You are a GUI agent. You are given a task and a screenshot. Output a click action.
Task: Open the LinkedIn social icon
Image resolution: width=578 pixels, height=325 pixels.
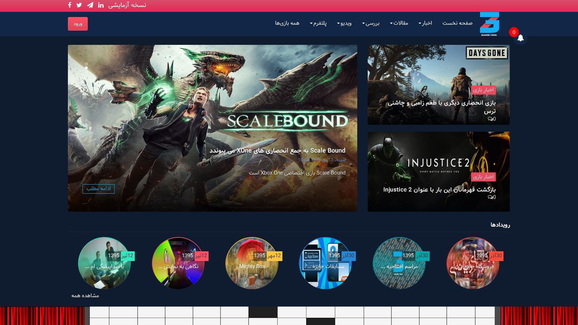point(101,5)
